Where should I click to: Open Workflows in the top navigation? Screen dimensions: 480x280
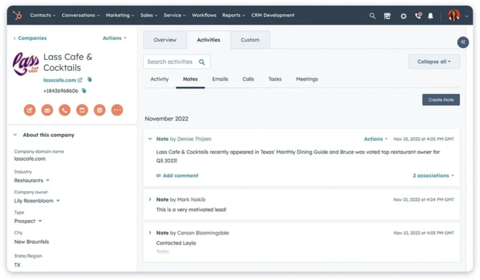204,15
